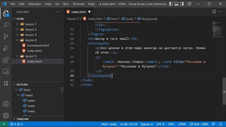Collapse the lesson 4 folder

17,40
